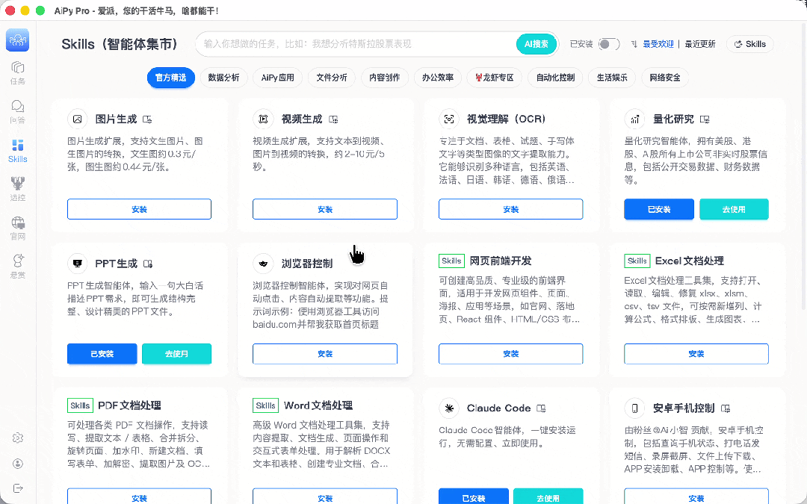Click the Skills tag on Excel文档处理 card

637,261
